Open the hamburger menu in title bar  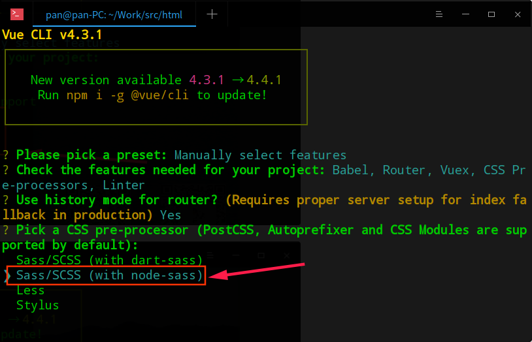(x=439, y=14)
